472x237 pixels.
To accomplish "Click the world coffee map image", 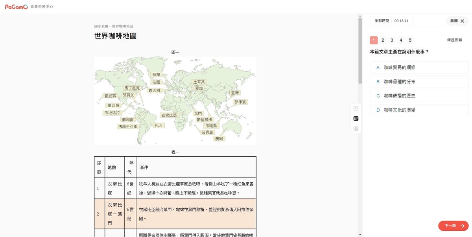I will pos(175,100).
